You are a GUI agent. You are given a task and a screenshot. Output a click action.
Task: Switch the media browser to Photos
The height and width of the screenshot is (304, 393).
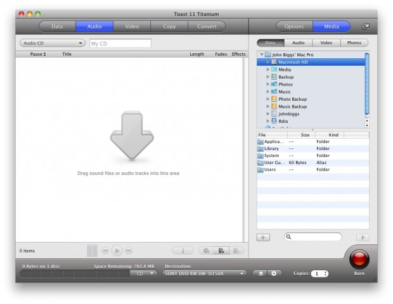(x=354, y=43)
